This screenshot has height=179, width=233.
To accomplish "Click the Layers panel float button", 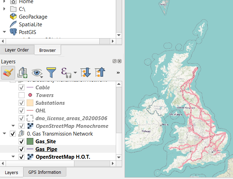I will [114, 61].
